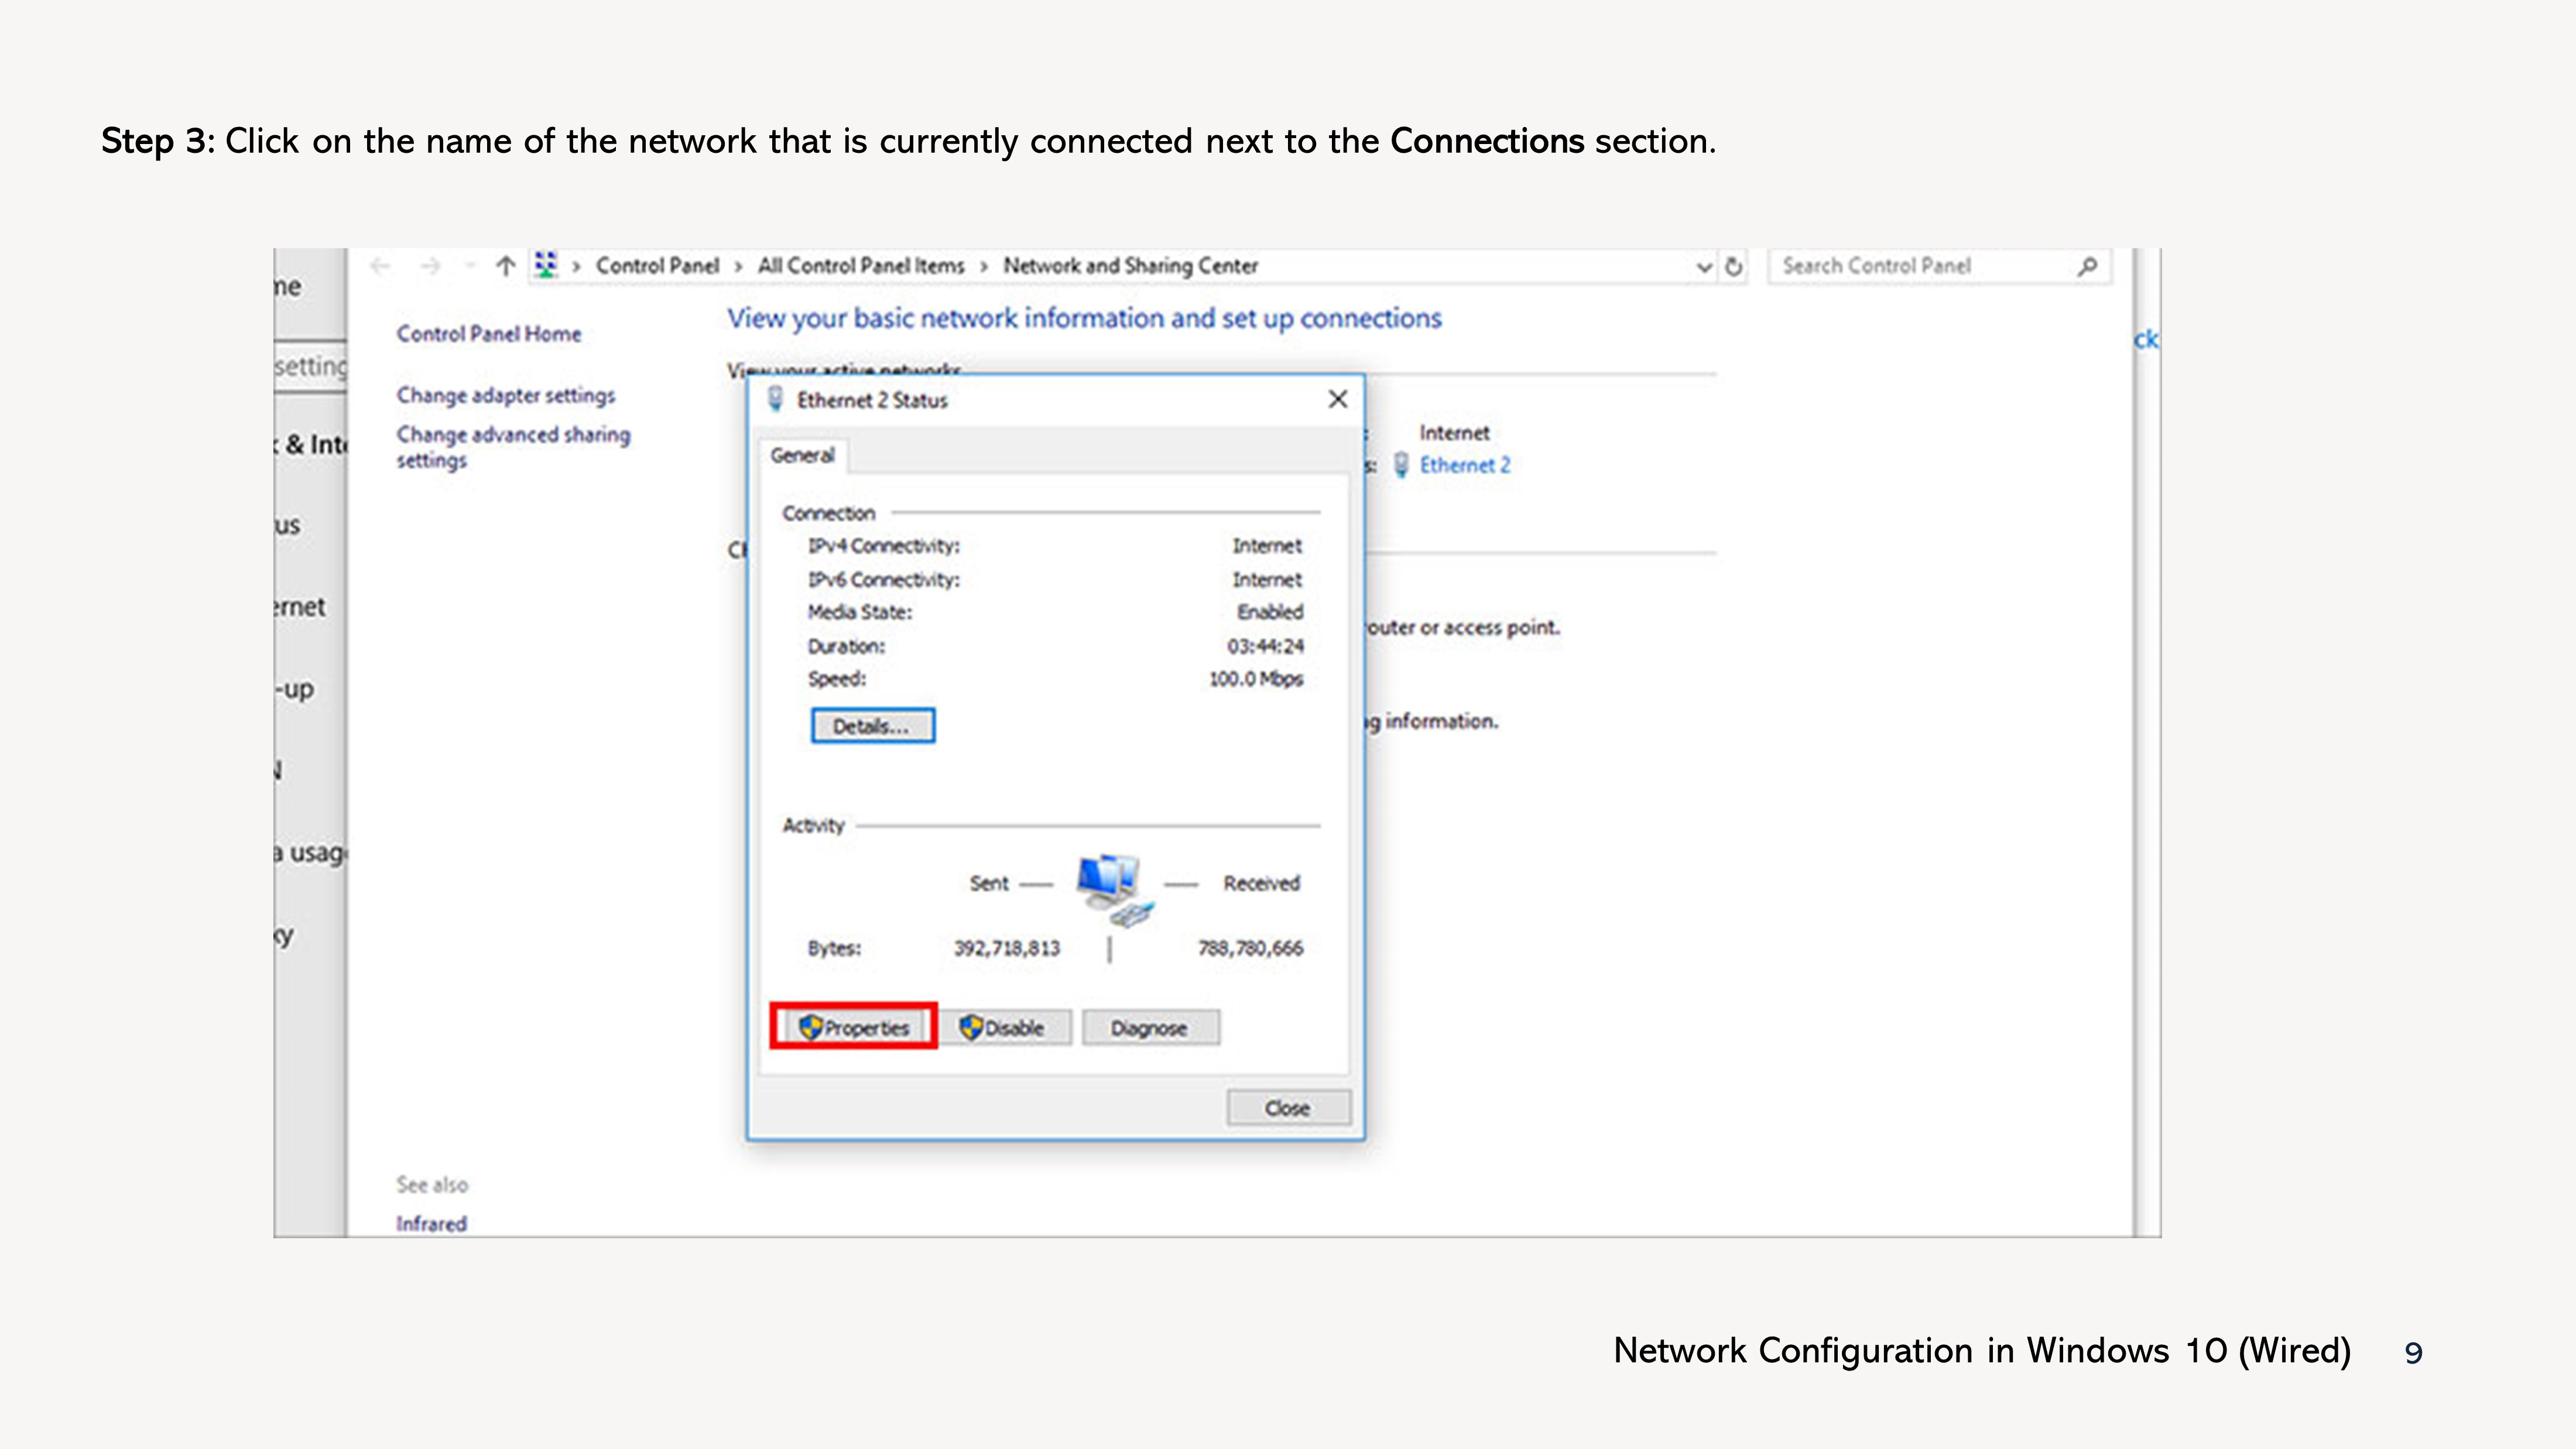Select the General tab
The width and height of the screenshot is (2576, 1449).
[x=803, y=455]
